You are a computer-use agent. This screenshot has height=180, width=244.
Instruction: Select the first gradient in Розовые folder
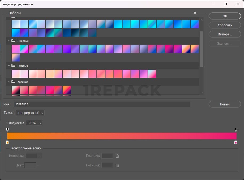pyautogui.click(x=16, y=74)
